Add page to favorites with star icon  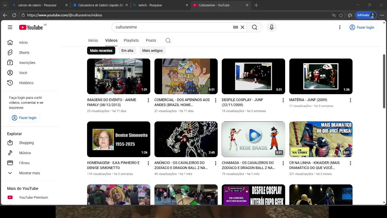(341, 15)
